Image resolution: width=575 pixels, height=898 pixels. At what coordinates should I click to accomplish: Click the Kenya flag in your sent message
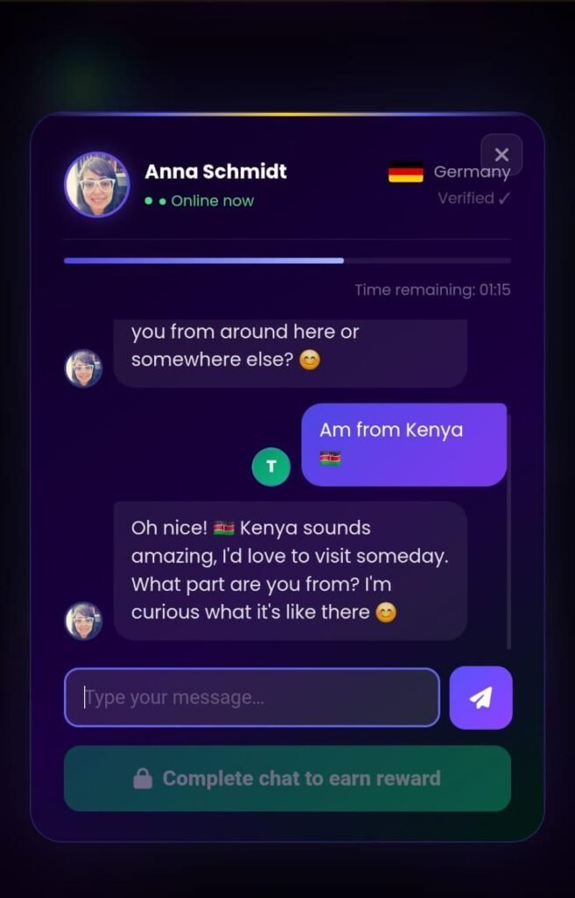[x=330, y=459]
